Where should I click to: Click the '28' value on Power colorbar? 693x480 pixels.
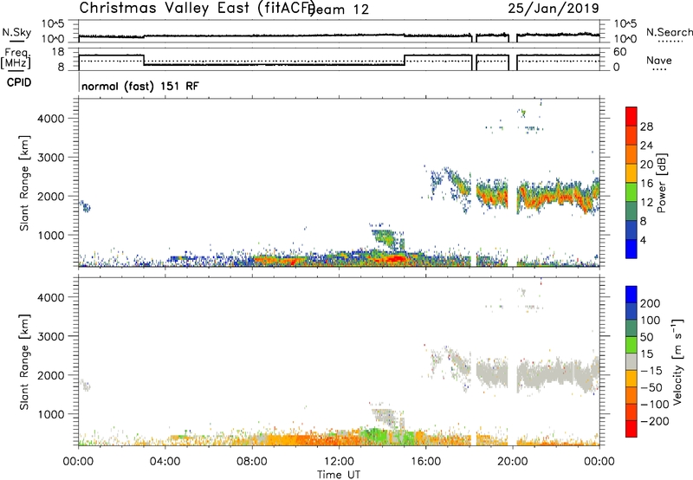click(x=646, y=126)
